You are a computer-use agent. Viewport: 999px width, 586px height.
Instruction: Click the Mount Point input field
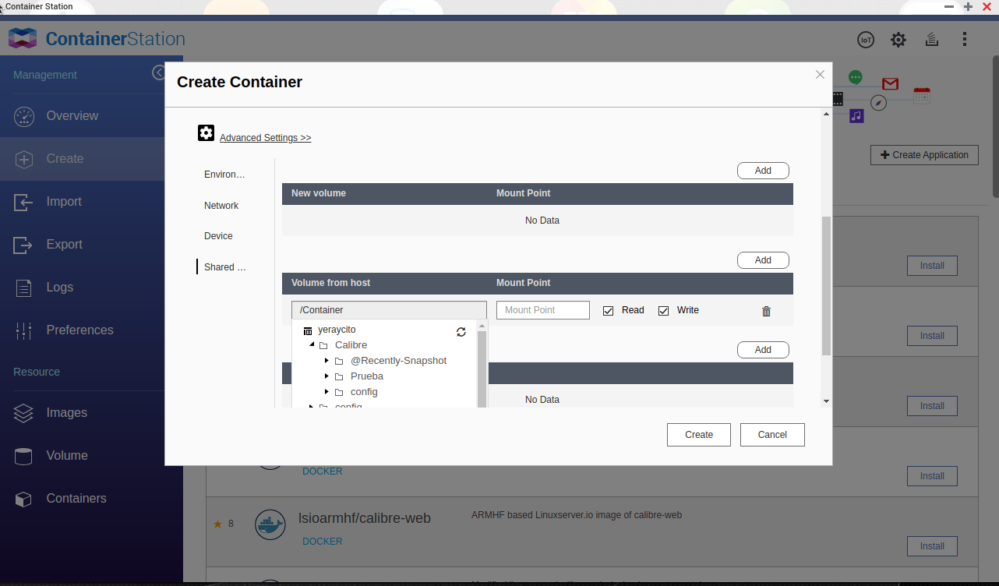click(542, 310)
